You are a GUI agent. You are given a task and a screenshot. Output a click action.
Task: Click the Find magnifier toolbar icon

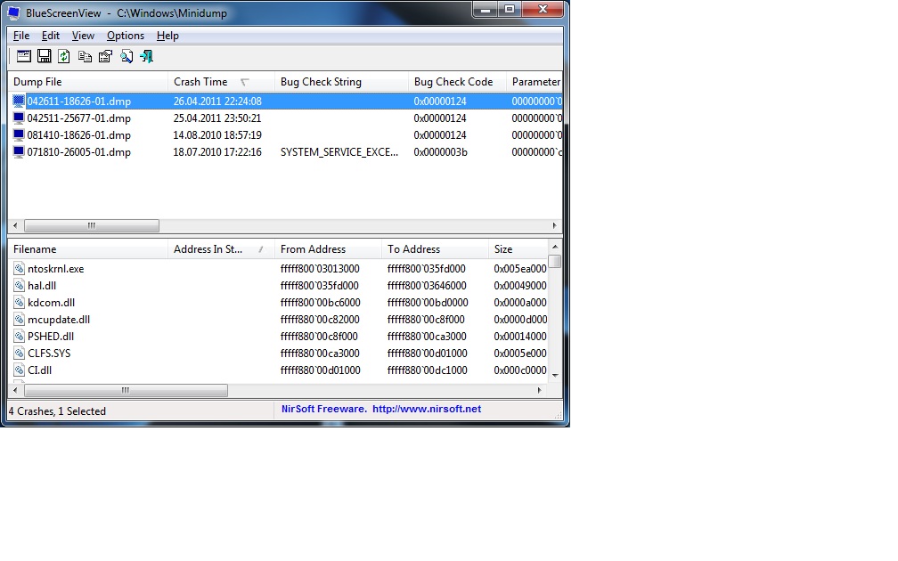126,56
